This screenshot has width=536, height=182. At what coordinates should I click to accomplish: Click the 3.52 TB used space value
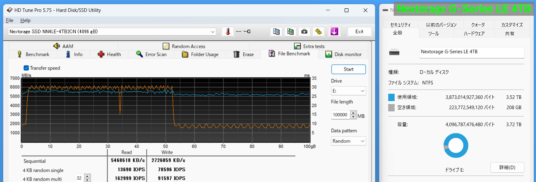[514, 97]
